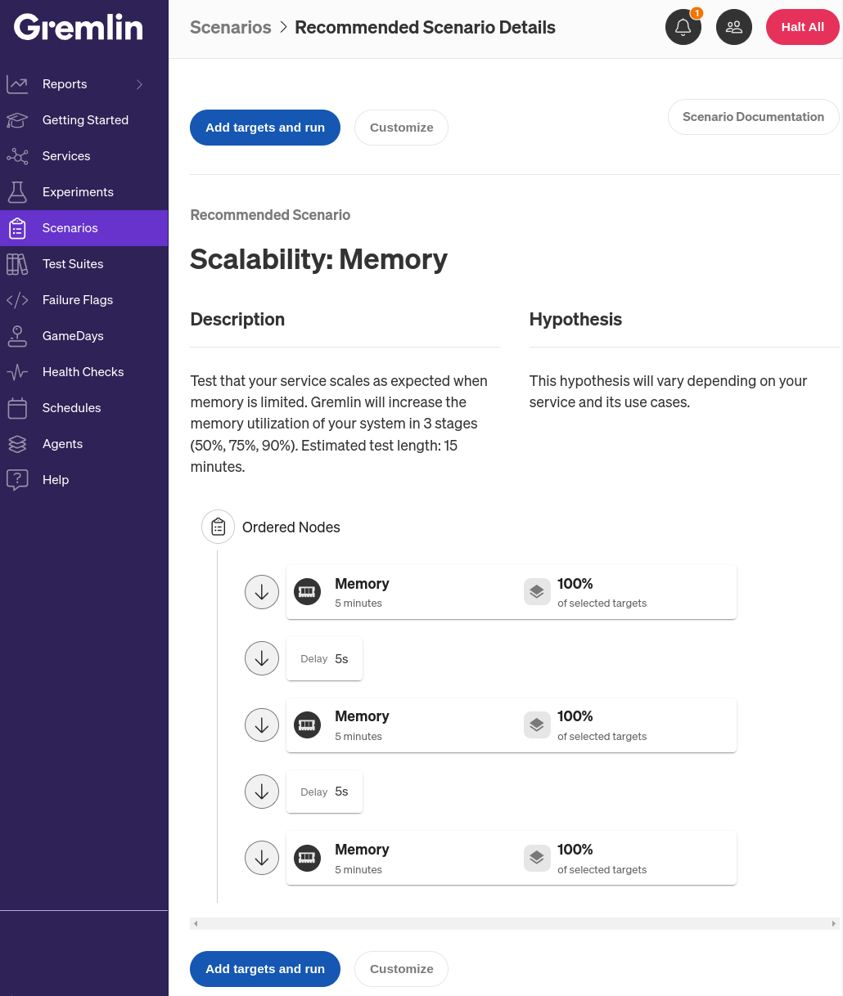
Task: Click the Getting Started graduation cap icon
Action: 17,120
